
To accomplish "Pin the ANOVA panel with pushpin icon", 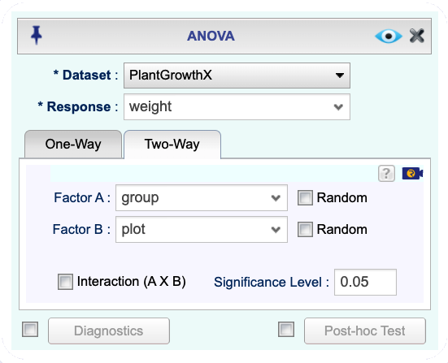I will (x=37, y=35).
